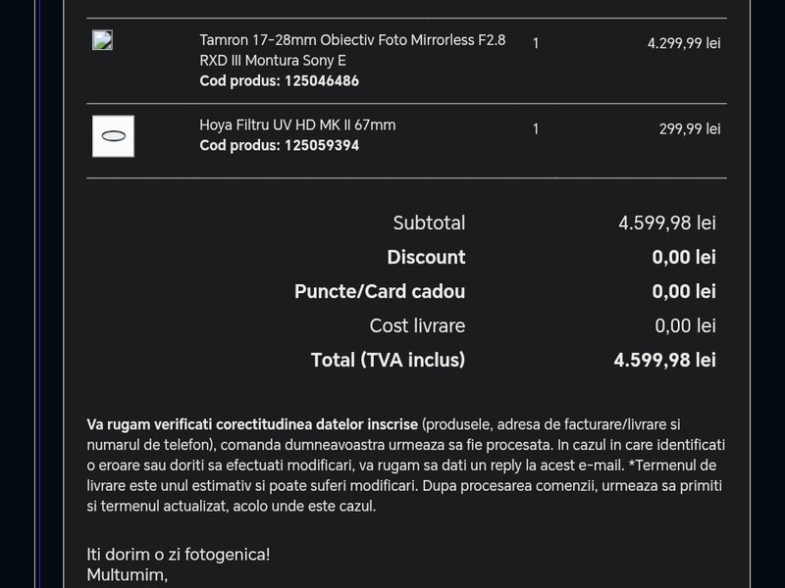Click the Total (TVA inclus) label

pos(388,361)
